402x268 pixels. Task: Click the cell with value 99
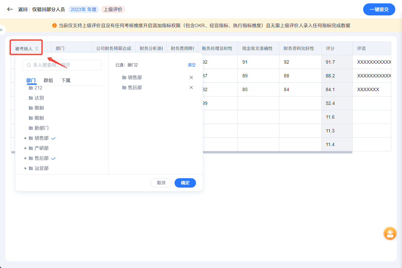click(x=220, y=103)
